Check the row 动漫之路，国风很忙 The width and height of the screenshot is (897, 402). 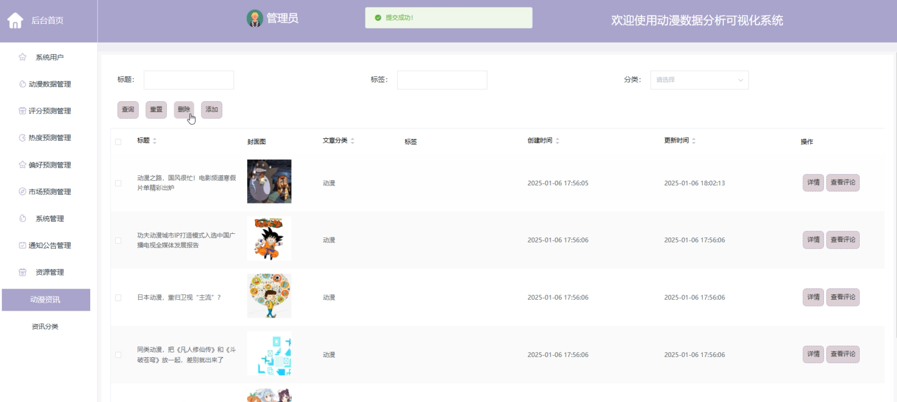[118, 183]
